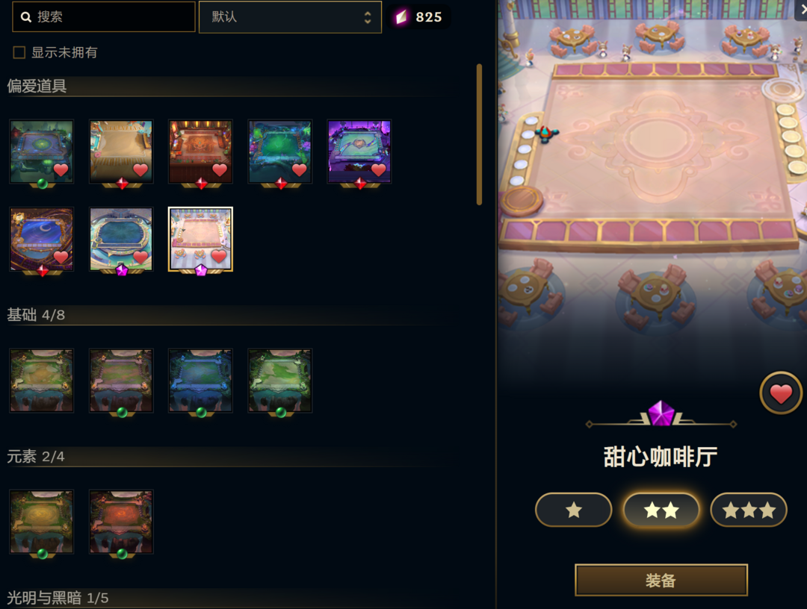Enable the 显示未拥有 checkbox
The image size is (807, 609).
tap(19, 52)
